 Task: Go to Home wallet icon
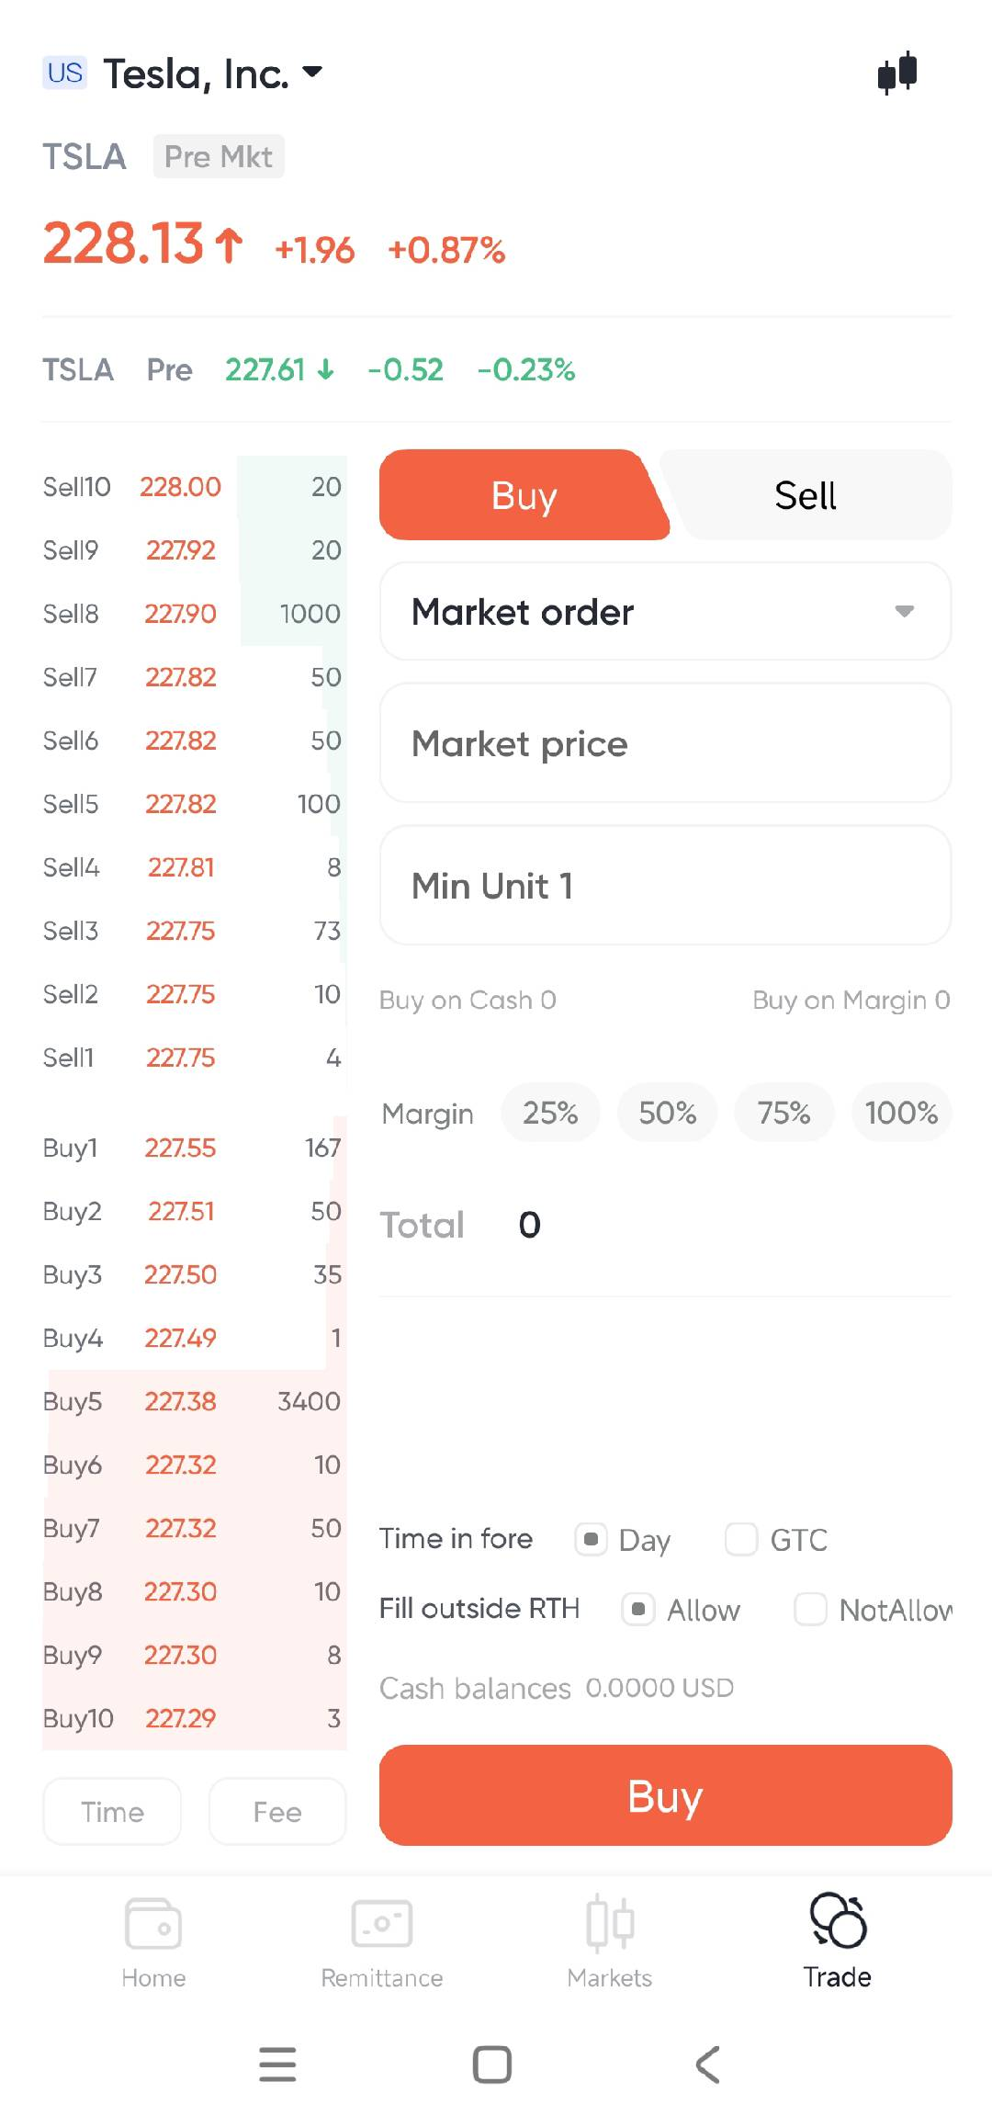[153, 1923]
